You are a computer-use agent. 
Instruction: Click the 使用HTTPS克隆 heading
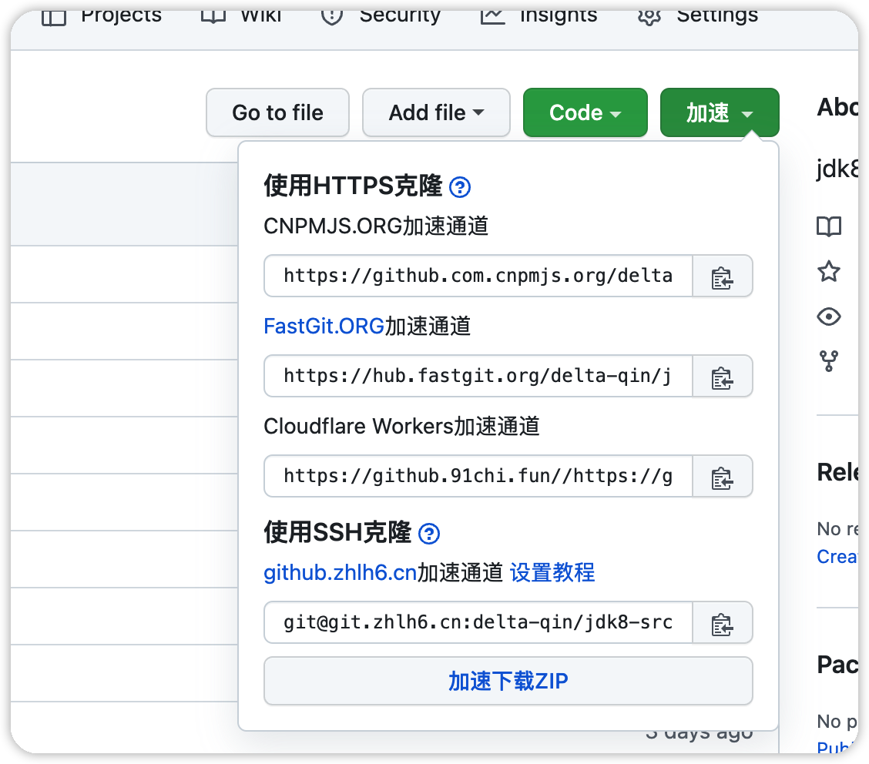pos(353,186)
